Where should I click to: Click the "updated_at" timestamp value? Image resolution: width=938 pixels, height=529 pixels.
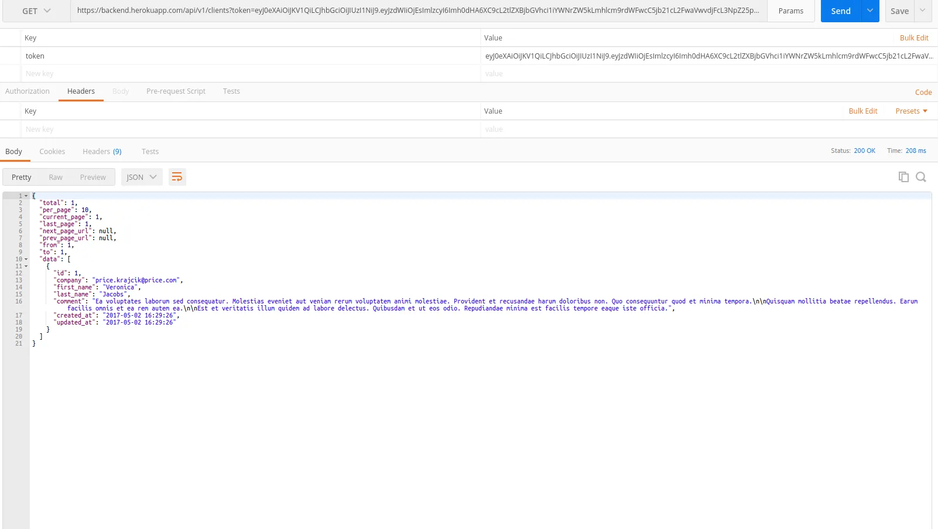pyautogui.click(x=139, y=322)
